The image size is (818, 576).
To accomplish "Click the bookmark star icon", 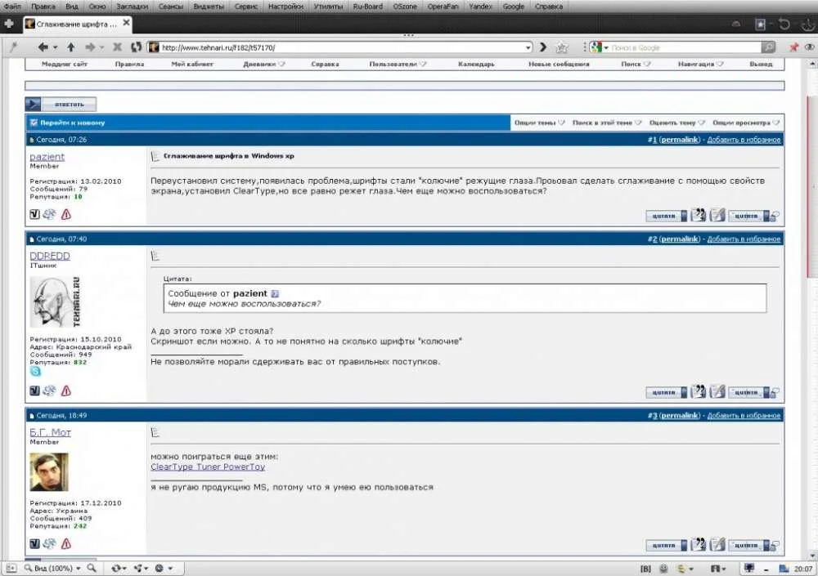I will tap(562, 48).
